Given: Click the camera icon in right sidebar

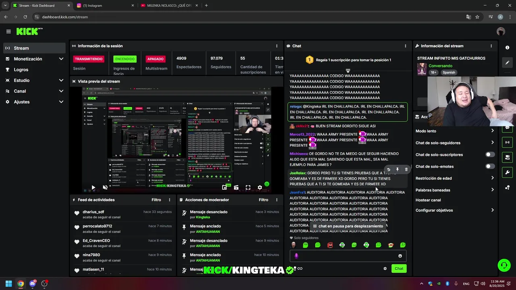Looking at the screenshot, I should point(507,157).
